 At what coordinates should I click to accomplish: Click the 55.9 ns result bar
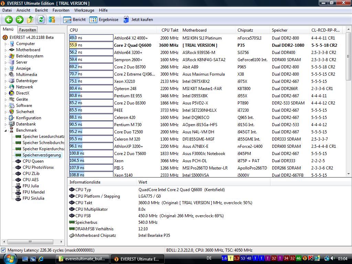tap(91, 45)
